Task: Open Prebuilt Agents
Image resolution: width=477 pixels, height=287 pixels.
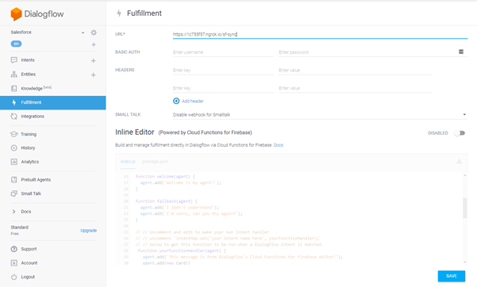Action: pyautogui.click(x=36, y=180)
